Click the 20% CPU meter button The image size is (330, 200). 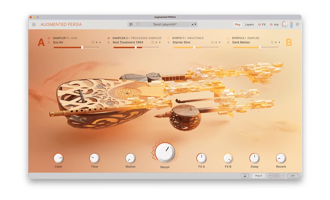tap(293, 176)
